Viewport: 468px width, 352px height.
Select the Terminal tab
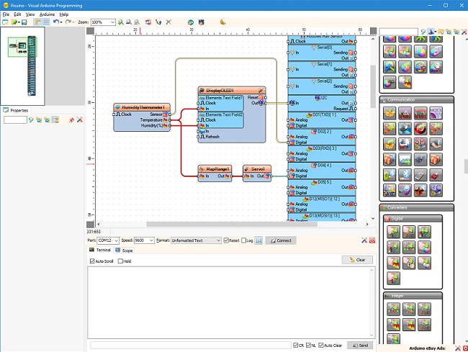tap(100, 250)
